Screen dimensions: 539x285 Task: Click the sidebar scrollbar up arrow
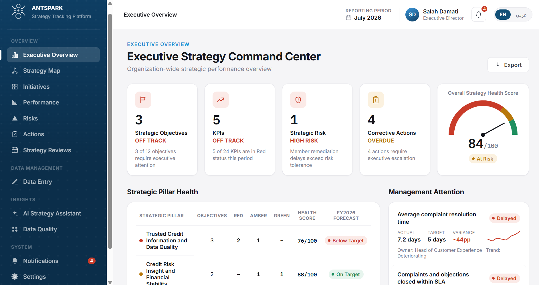coord(110,3)
